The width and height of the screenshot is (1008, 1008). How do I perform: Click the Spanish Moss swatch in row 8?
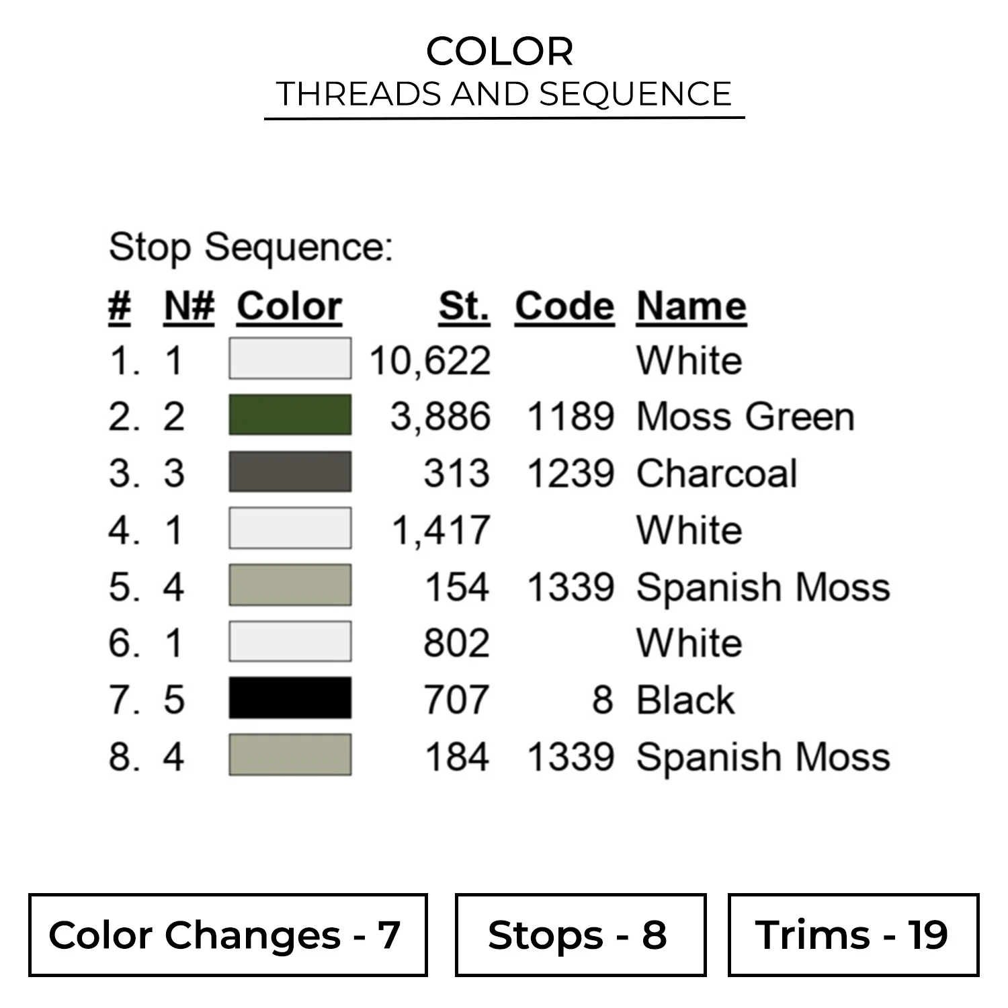tap(290, 755)
